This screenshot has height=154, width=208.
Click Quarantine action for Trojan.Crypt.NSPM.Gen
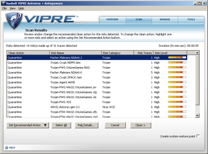pos(15,62)
